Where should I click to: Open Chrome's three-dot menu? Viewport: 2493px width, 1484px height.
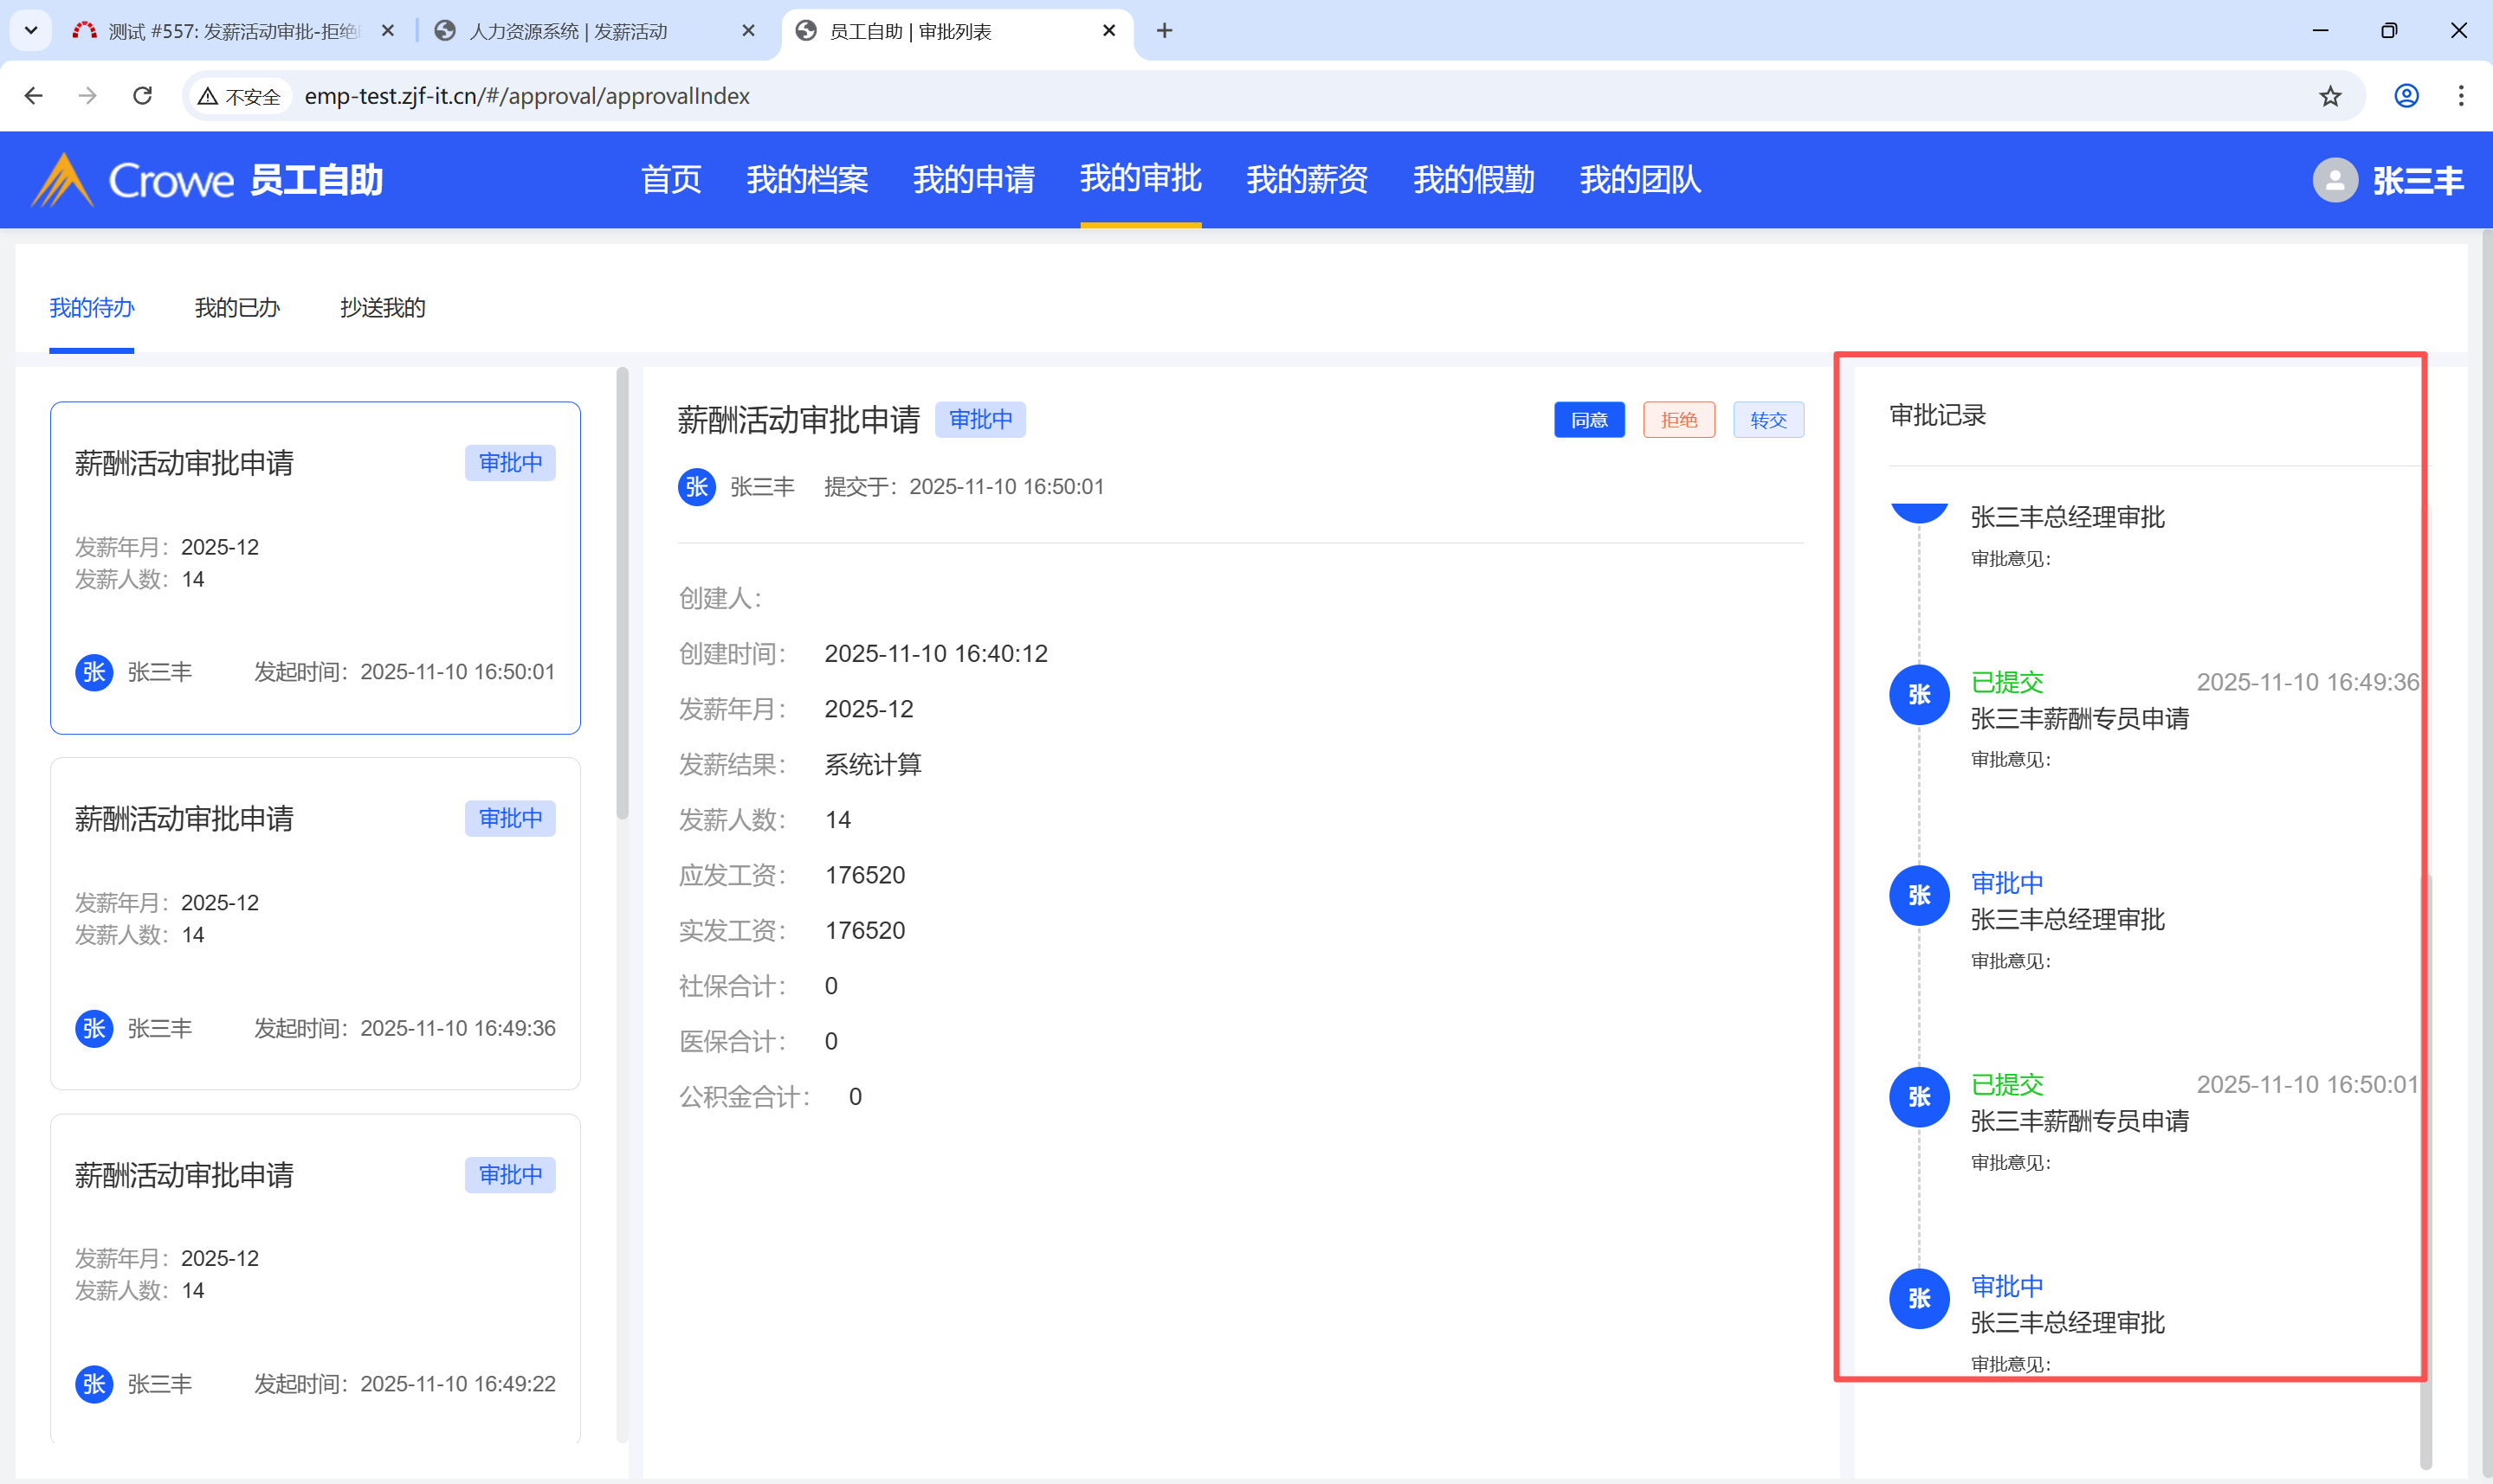click(x=2461, y=96)
